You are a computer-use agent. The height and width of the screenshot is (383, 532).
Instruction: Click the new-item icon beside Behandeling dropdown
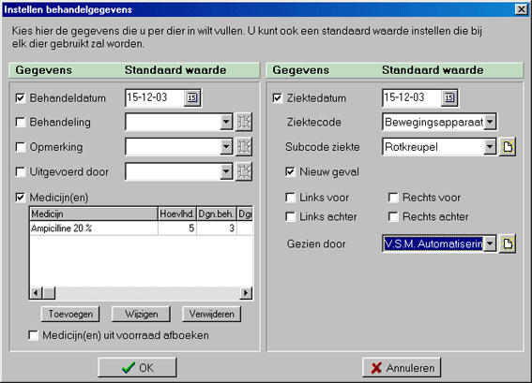[x=244, y=122]
